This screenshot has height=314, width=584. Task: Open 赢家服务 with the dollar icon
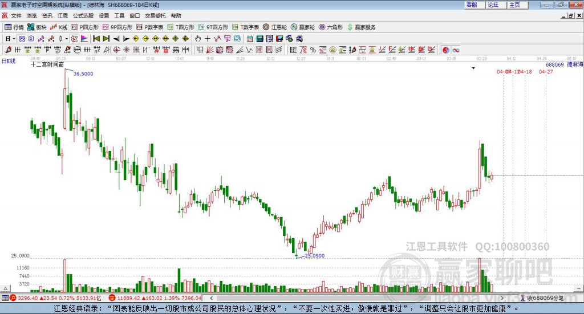(x=362, y=27)
